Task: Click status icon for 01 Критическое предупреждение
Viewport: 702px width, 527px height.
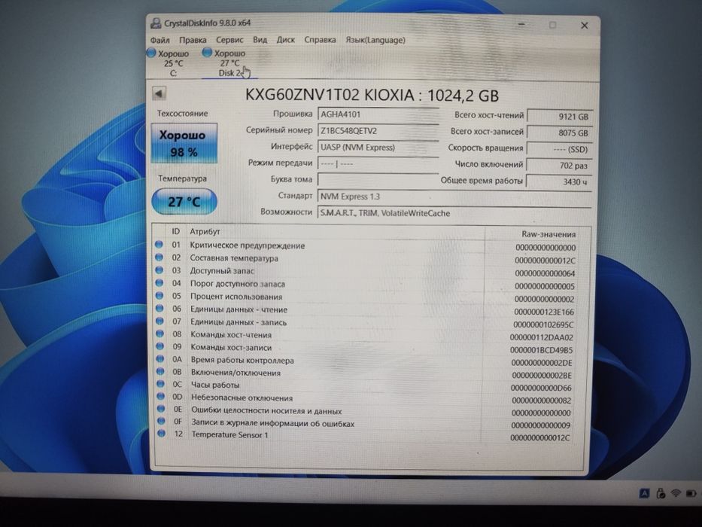Action: [159, 245]
